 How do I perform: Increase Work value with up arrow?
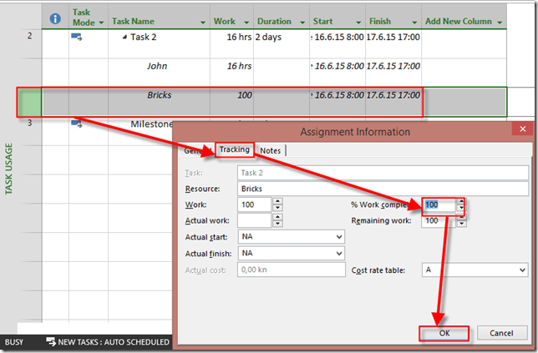(277, 201)
